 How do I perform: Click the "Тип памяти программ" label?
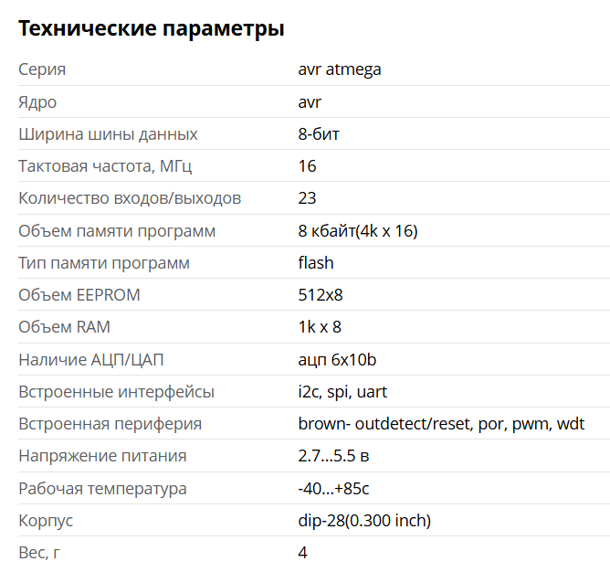click(x=104, y=263)
